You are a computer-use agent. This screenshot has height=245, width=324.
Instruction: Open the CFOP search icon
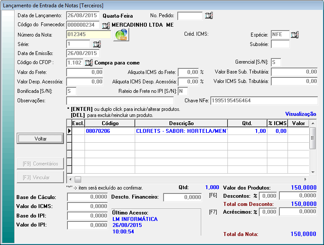tap(89, 63)
